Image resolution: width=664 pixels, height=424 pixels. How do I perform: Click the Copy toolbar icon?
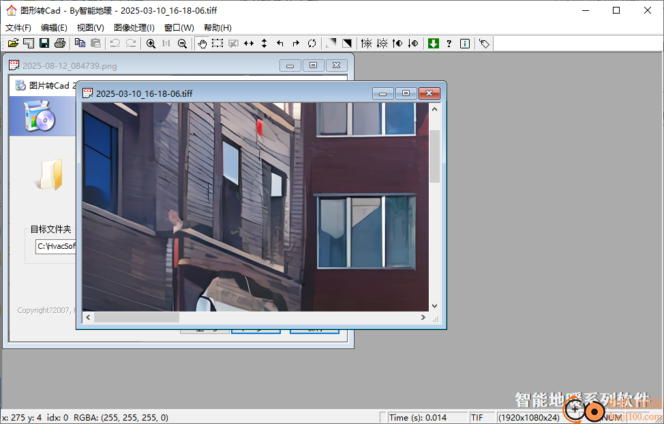click(x=80, y=43)
